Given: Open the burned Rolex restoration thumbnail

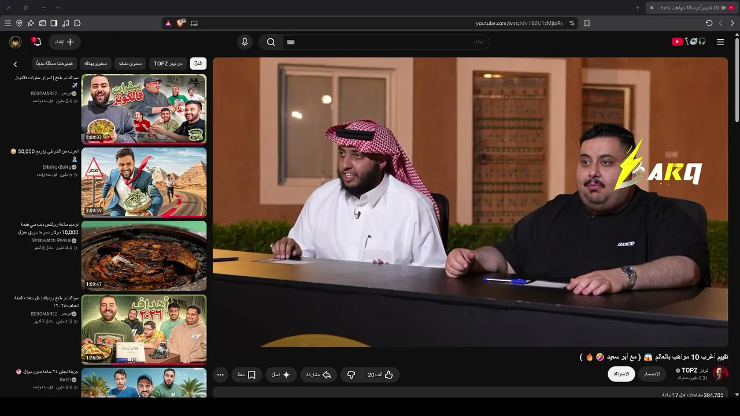Looking at the screenshot, I should [144, 255].
